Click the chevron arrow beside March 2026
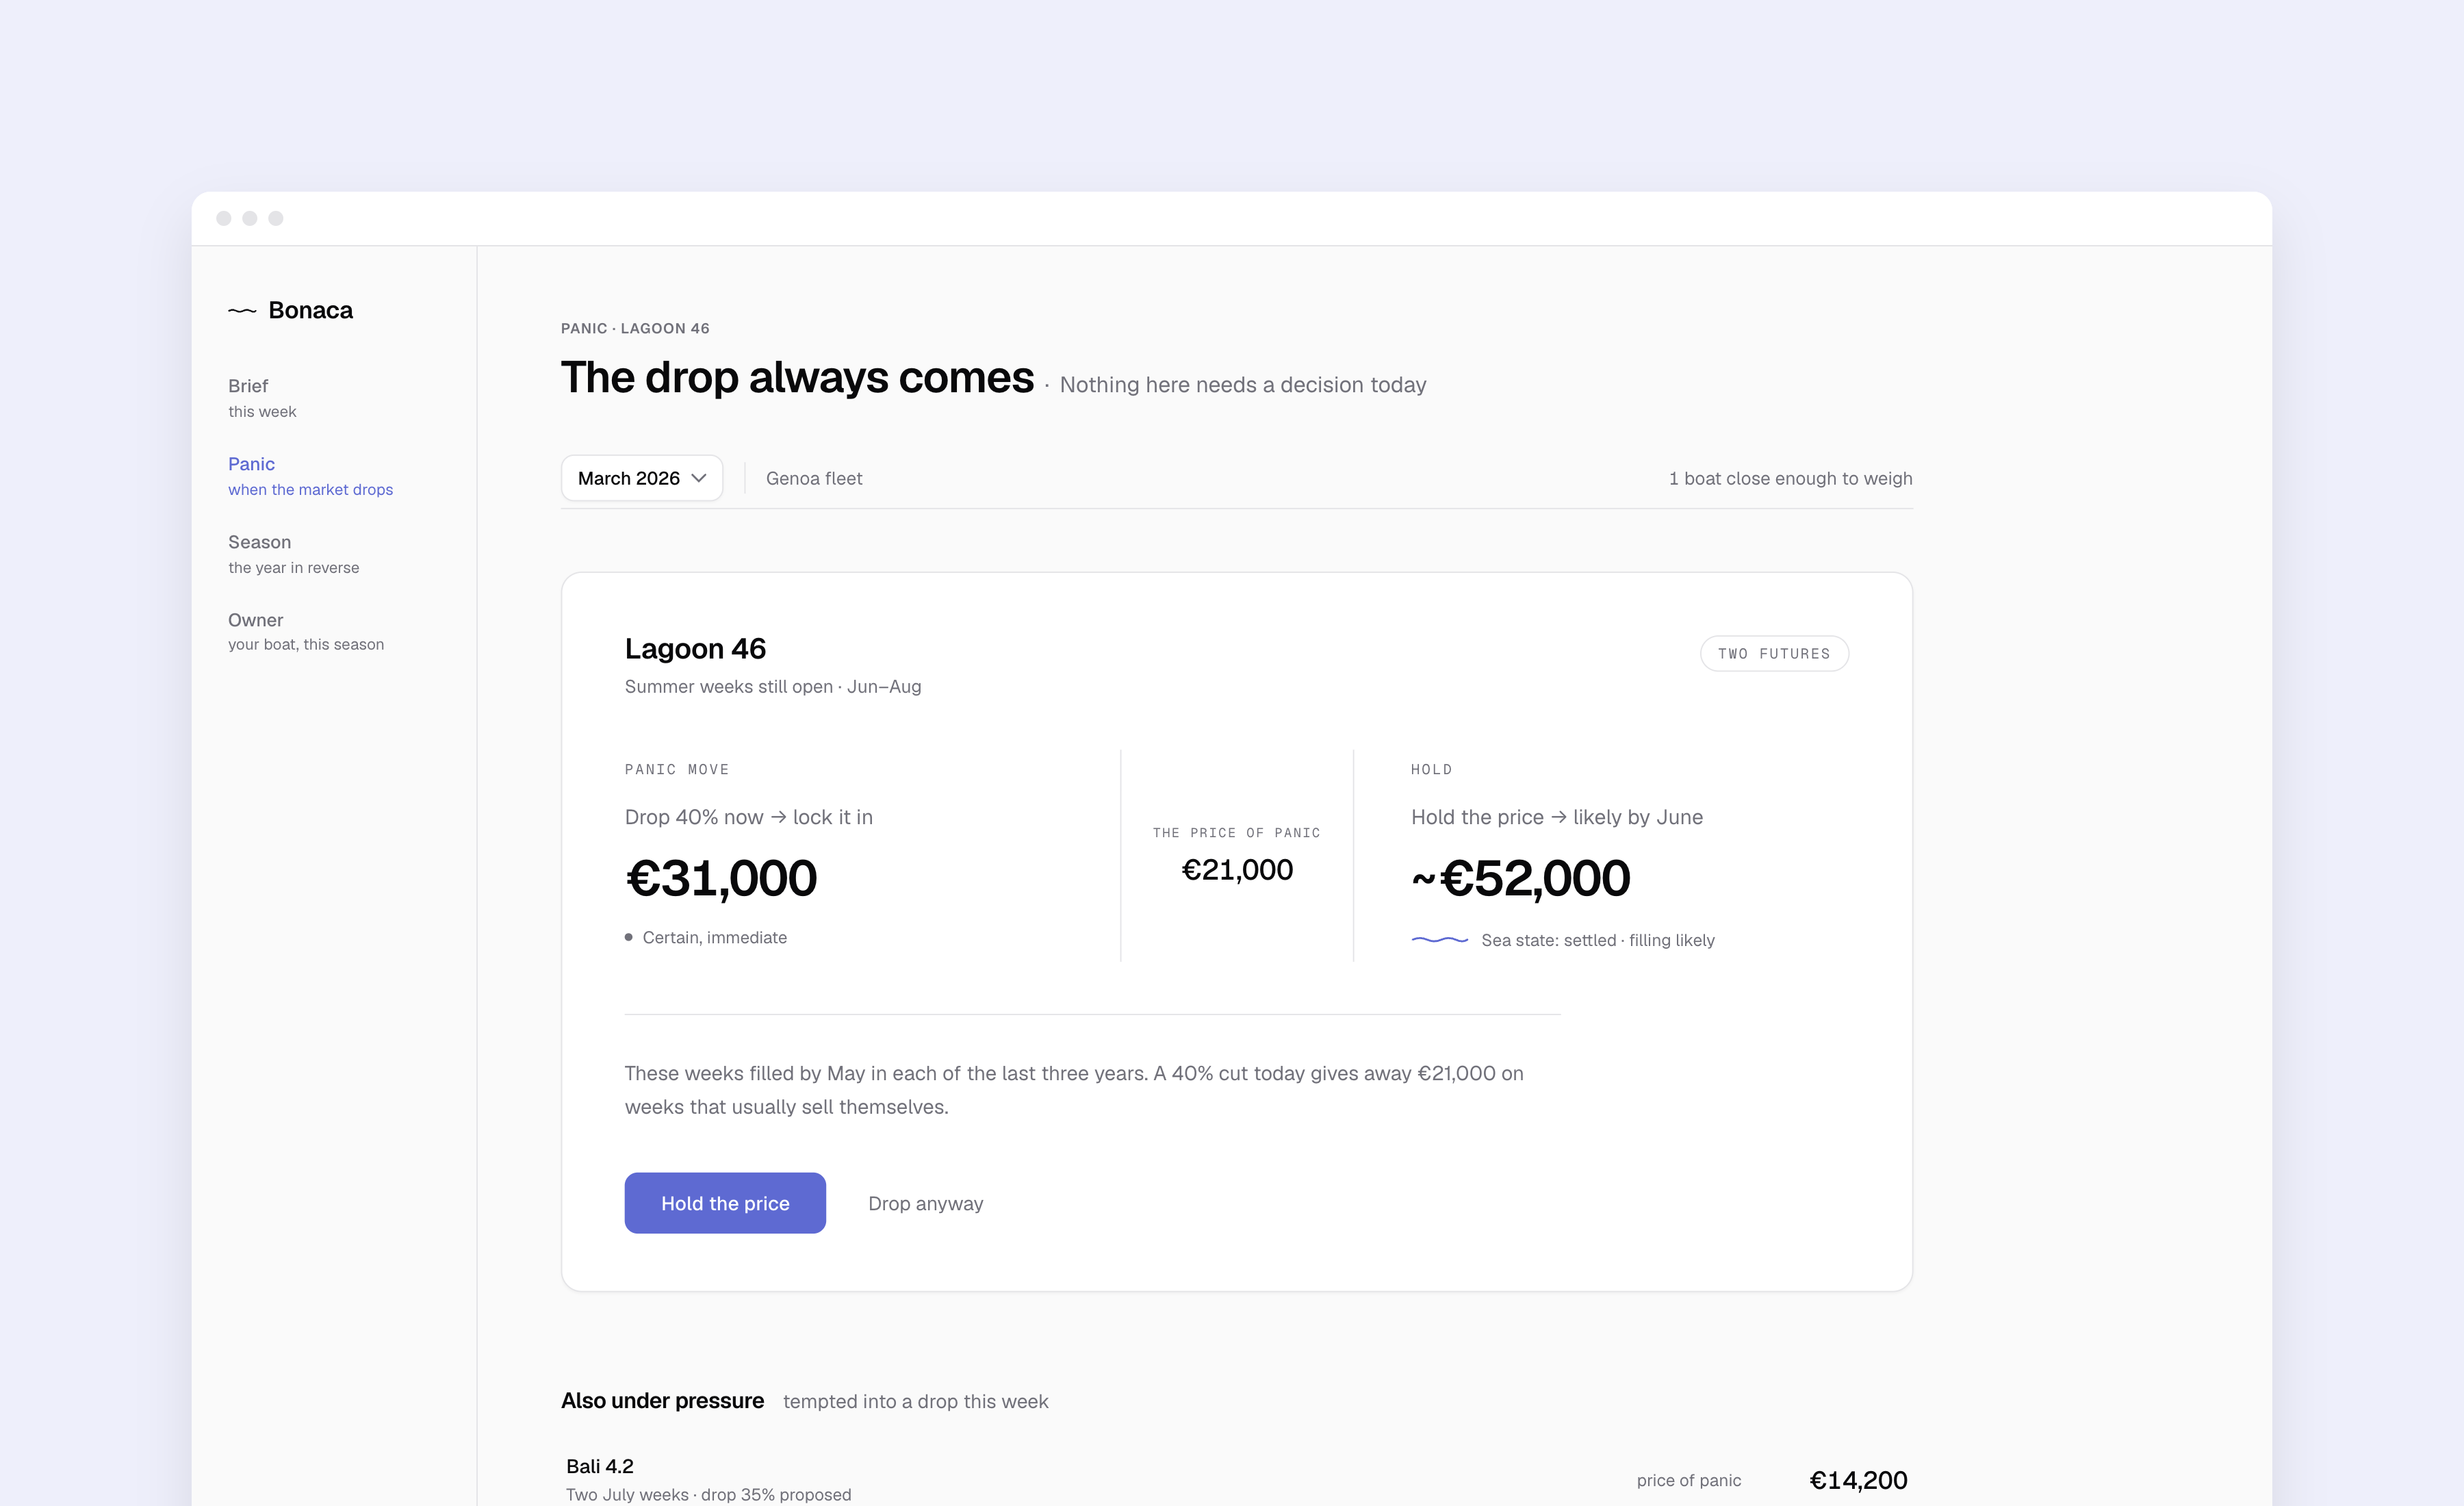 click(x=699, y=478)
